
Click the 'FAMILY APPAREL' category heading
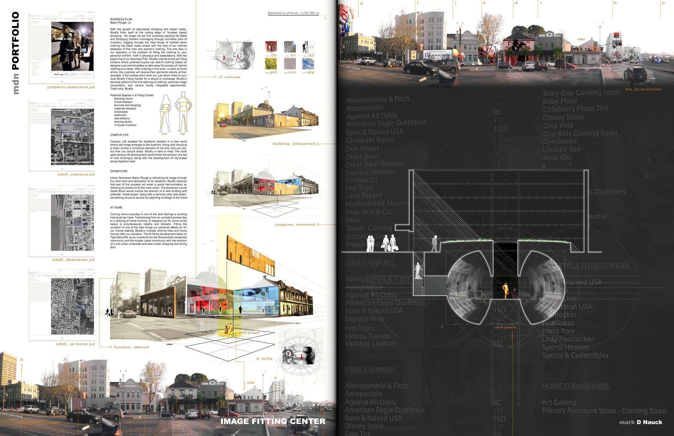371,370
